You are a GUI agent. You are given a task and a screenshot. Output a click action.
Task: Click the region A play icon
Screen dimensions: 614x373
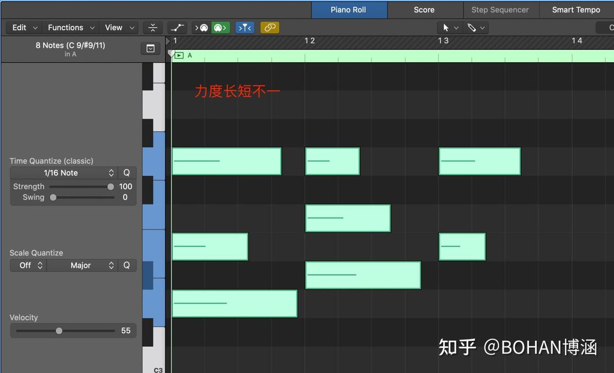coord(179,56)
